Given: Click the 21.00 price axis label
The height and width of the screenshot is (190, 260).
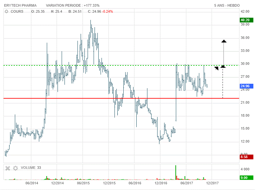Looking at the screenshot, I should coord(245,103).
